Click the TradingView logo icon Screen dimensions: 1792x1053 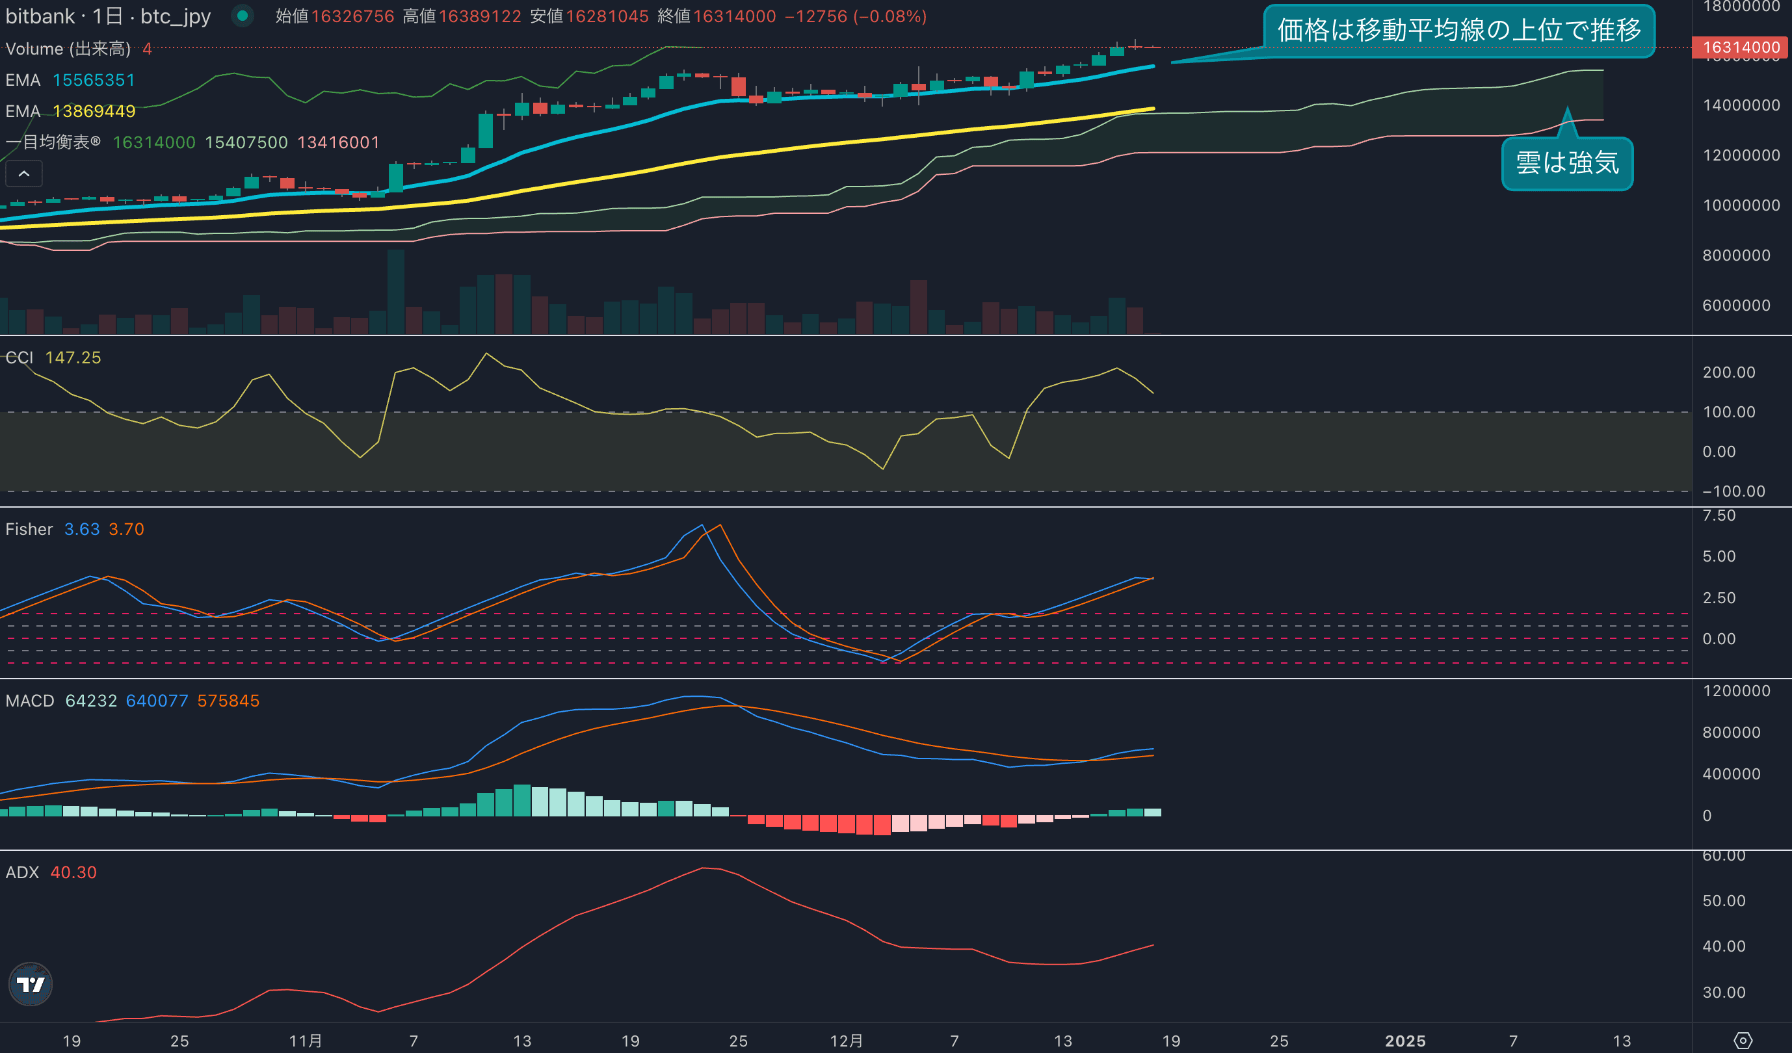click(x=31, y=983)
